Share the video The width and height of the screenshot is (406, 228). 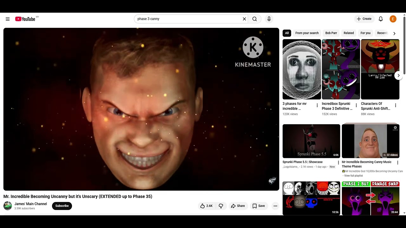[x=238, y=206]
